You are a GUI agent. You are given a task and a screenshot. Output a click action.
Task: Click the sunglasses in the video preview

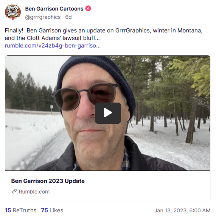[x=85, y=96]
